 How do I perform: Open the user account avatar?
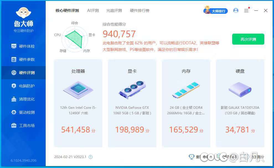[x=236, y=11]
